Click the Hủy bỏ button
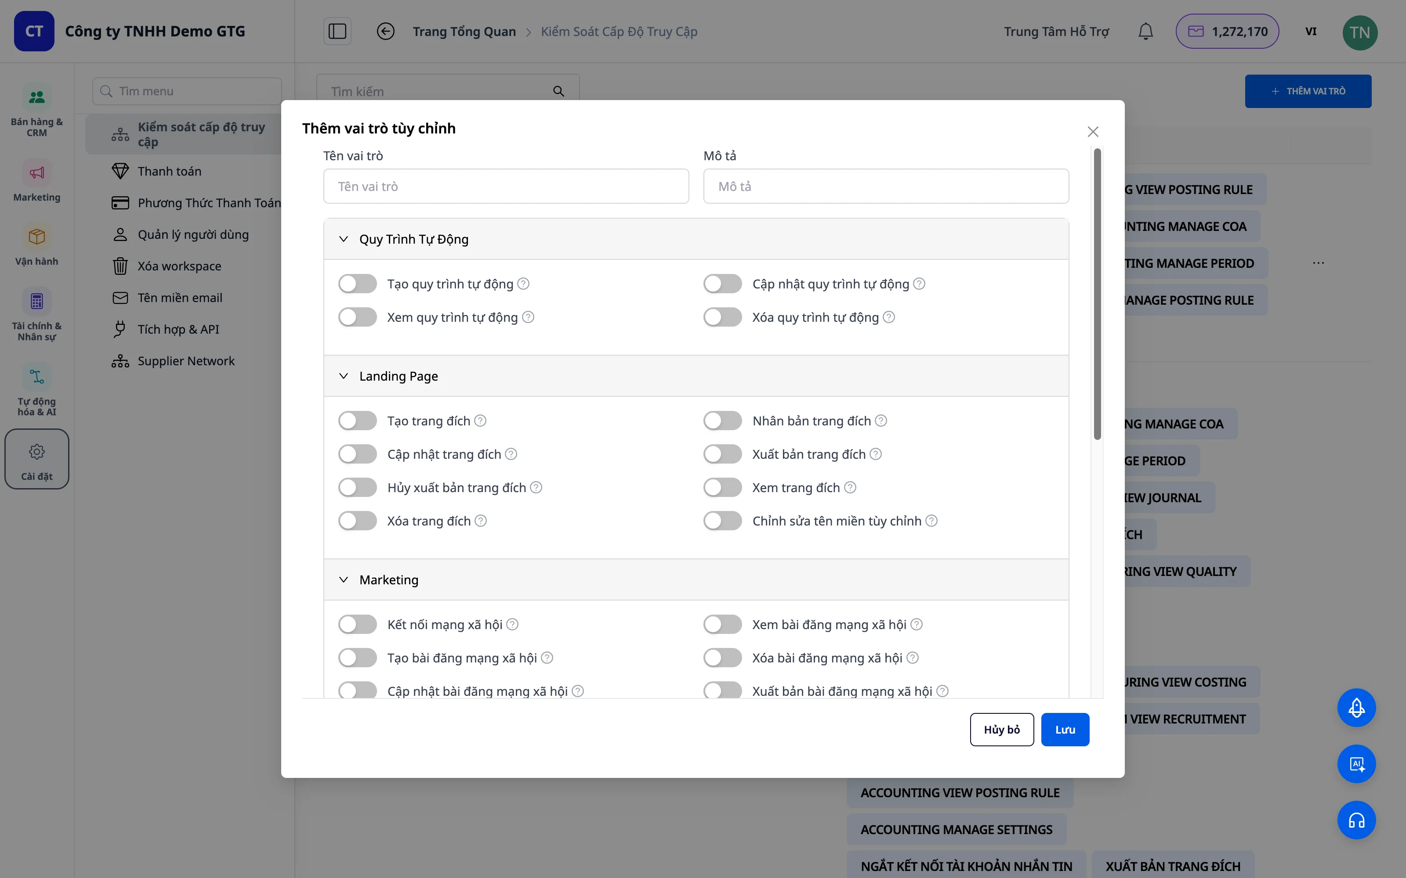Viewport: 1406px width, 878px height. pos(1002,730)
